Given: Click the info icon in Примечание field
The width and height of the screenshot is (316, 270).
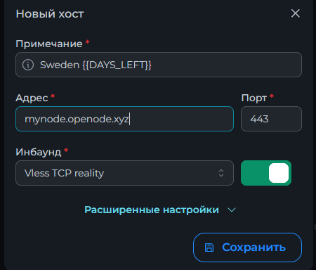Looking at the screenshot, I should pos(28,65).
